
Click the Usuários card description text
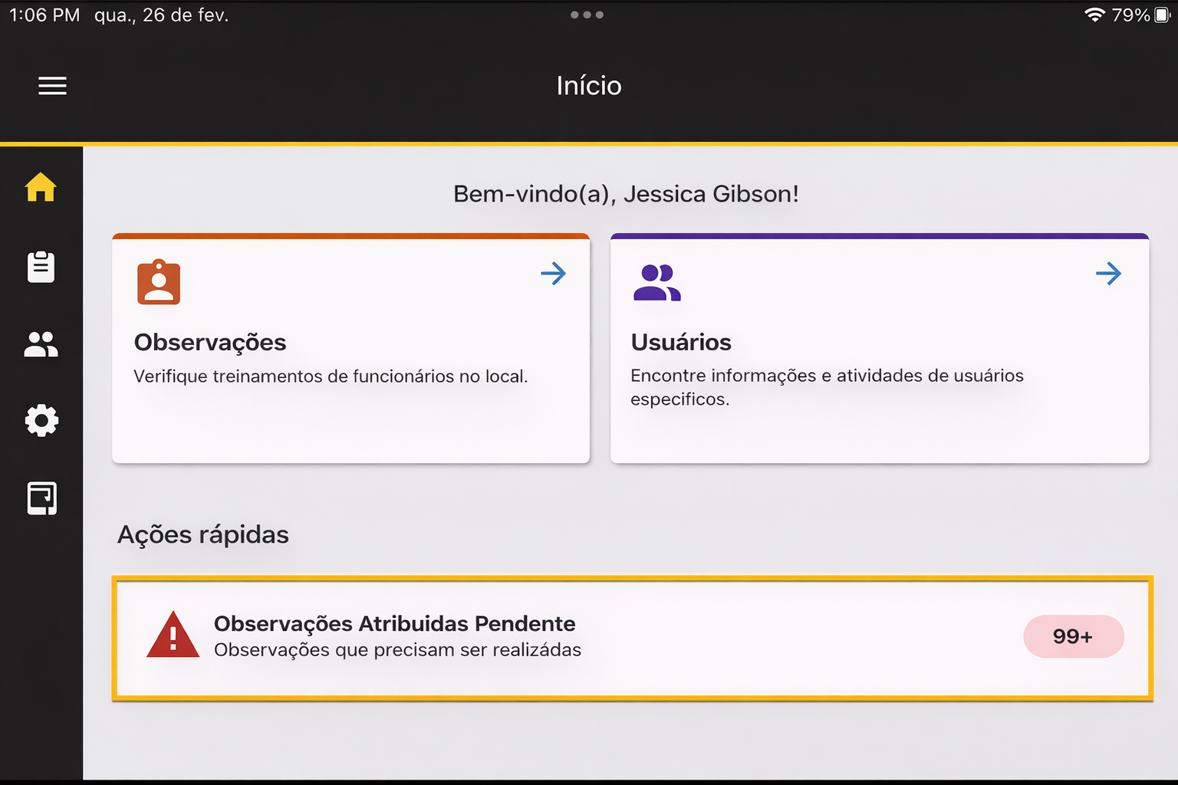pyautogui.click(x=827, y=387)
